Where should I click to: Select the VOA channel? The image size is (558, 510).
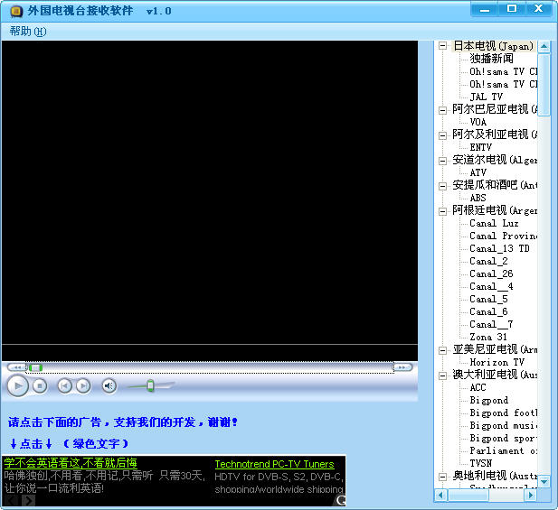478,122
